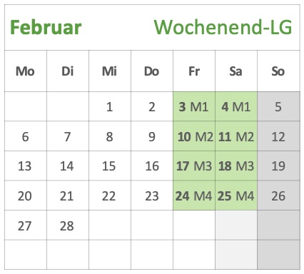
Task: Select the 24 M4 Friday cell
Action: click(x=194, y=196)
